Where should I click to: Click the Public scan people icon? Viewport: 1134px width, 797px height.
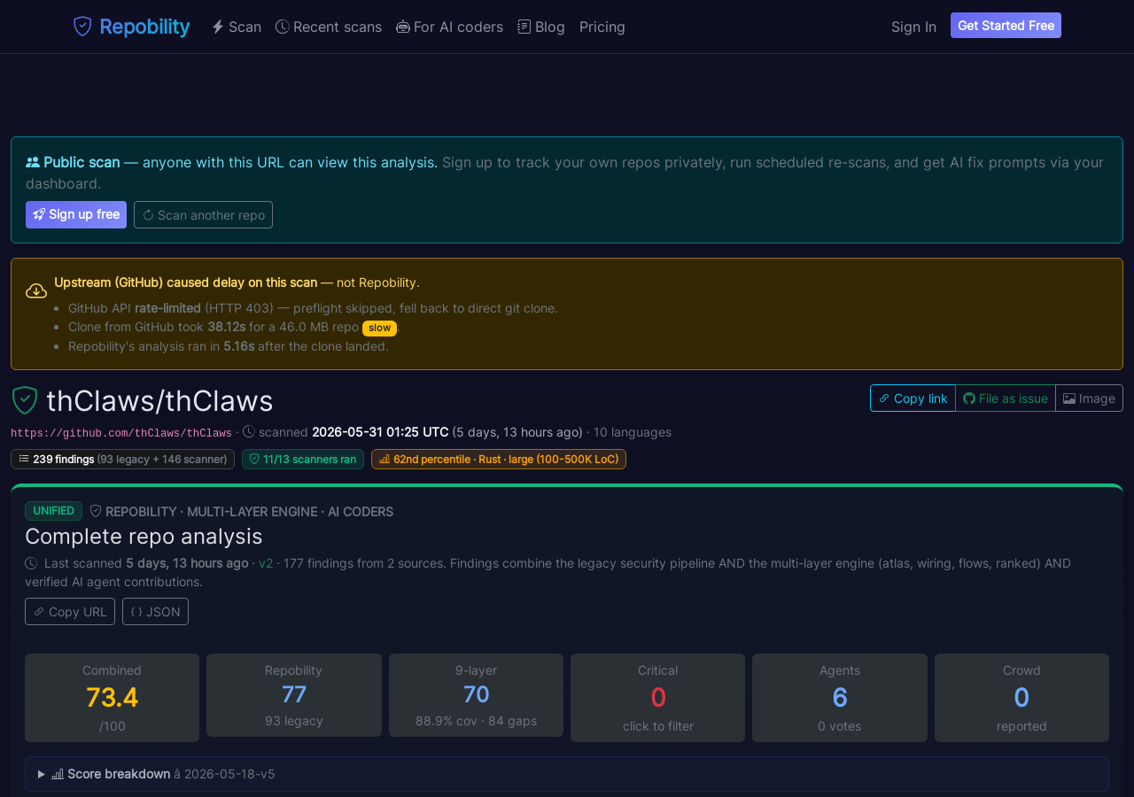(x=33, y=162)
